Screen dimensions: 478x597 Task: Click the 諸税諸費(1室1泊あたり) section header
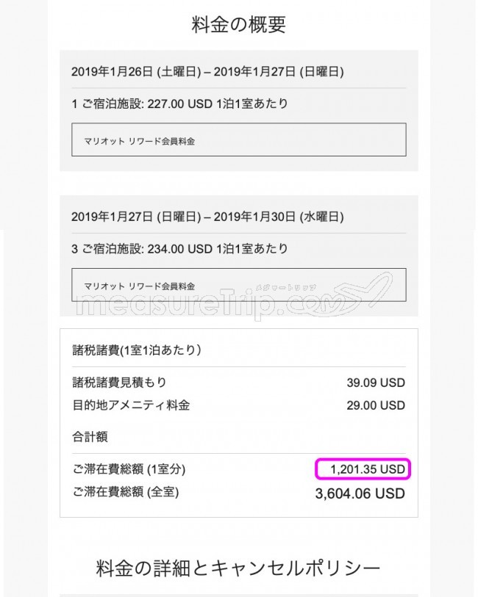click(x=137, y=350)
